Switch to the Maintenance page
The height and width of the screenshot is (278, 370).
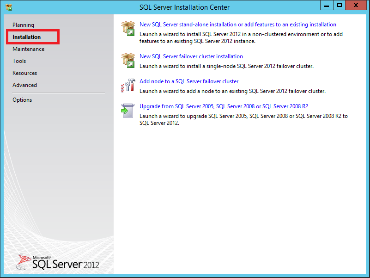29,49
